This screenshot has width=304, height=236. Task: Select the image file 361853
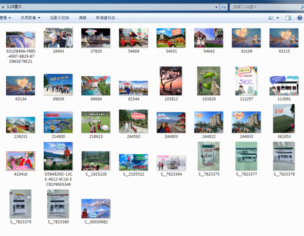(x=284, y=119)
